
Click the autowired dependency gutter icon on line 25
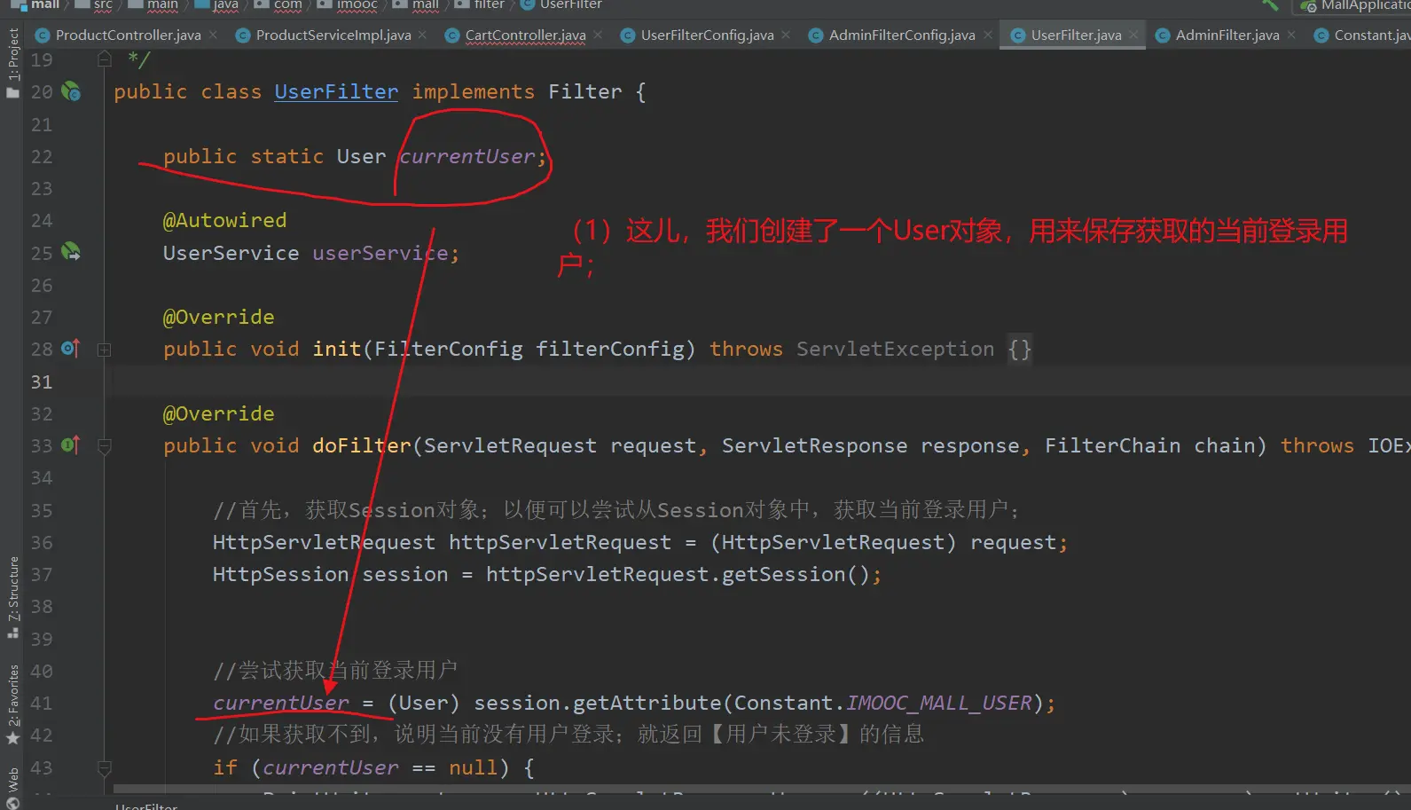(x=71, y=252)
